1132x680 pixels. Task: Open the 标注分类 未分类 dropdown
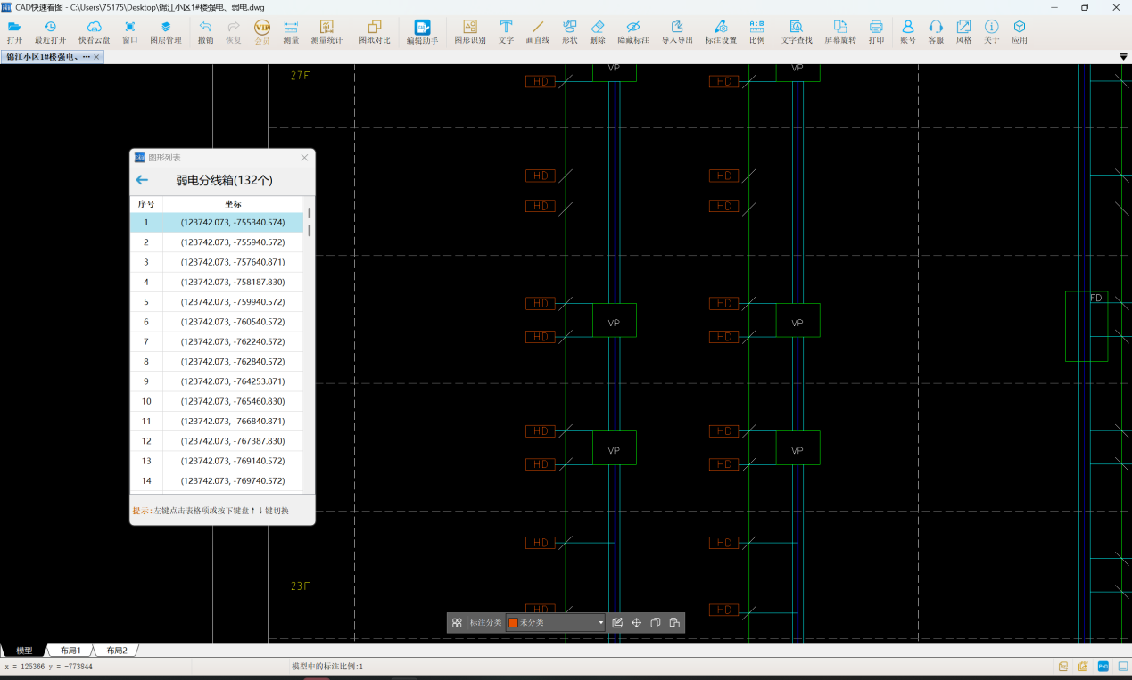pyautogui.click(x=556, y=622)
